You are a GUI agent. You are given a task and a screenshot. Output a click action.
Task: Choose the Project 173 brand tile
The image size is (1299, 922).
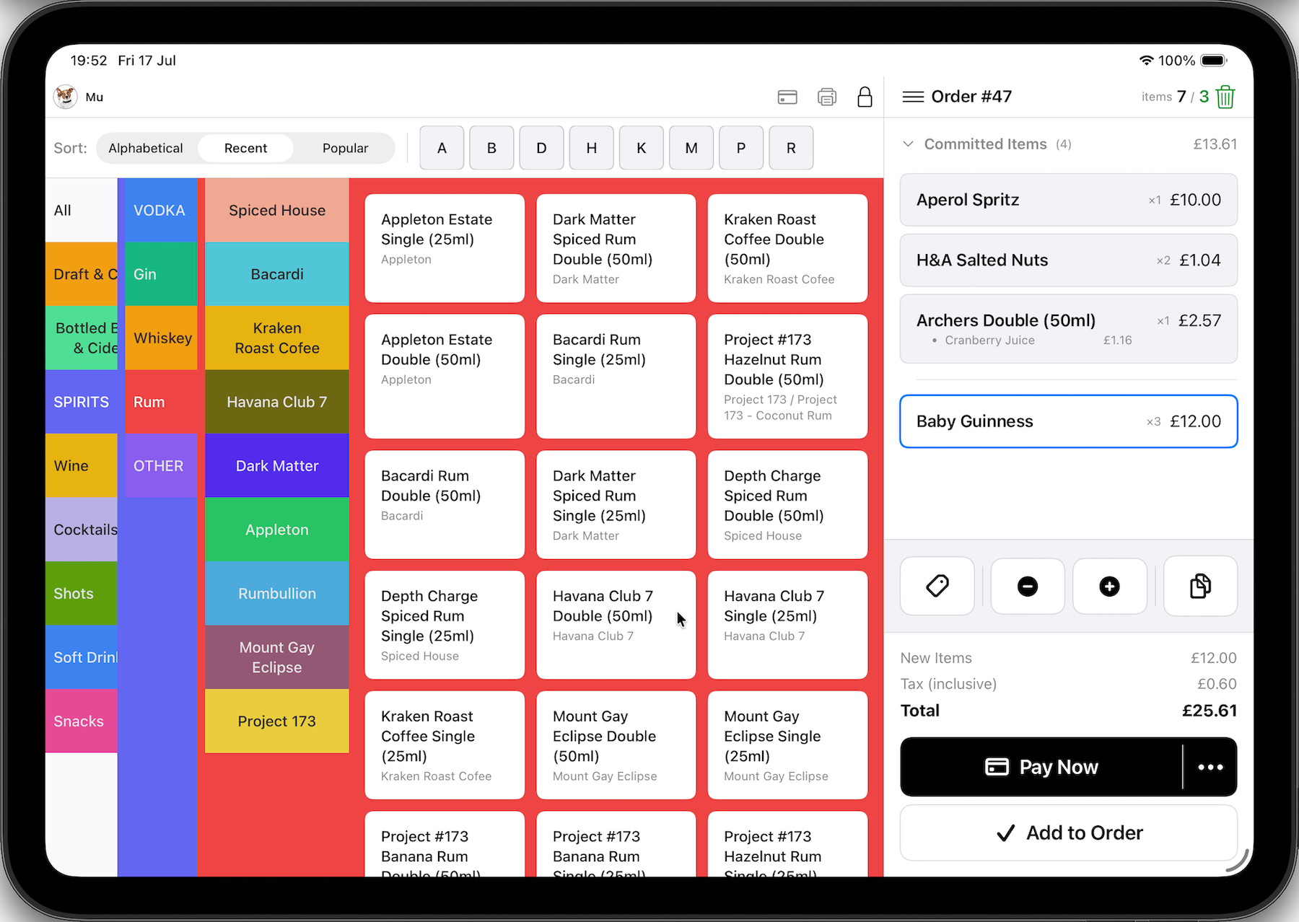[277, 721]
